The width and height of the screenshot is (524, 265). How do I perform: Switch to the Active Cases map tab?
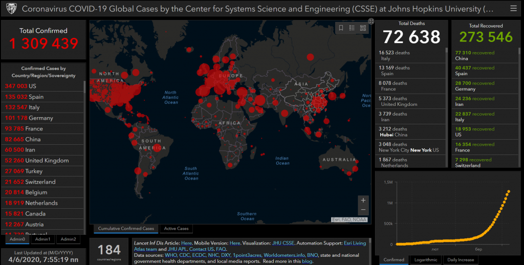click(176, 229)
